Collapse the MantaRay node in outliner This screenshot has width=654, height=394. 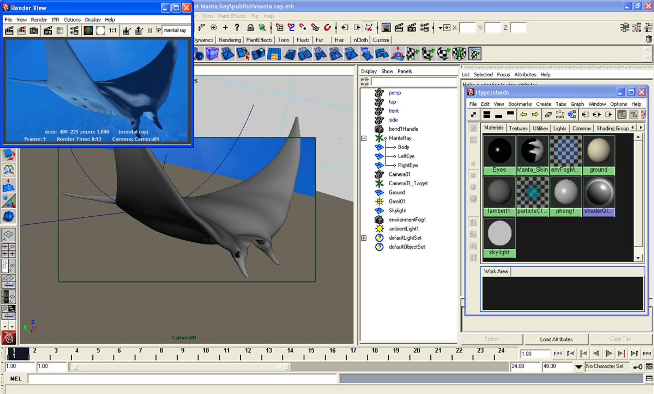364,138
